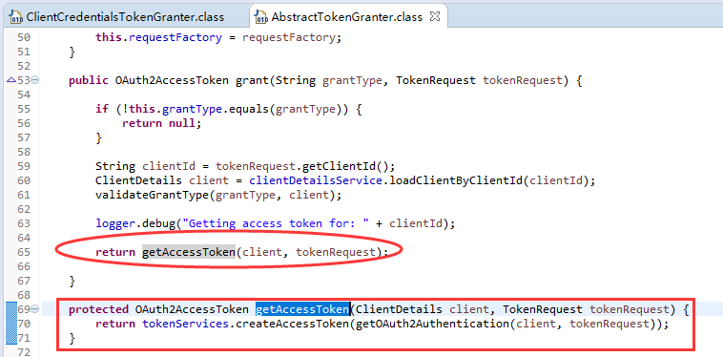Click this.requestFactory on line 50

tap(158, 37)
